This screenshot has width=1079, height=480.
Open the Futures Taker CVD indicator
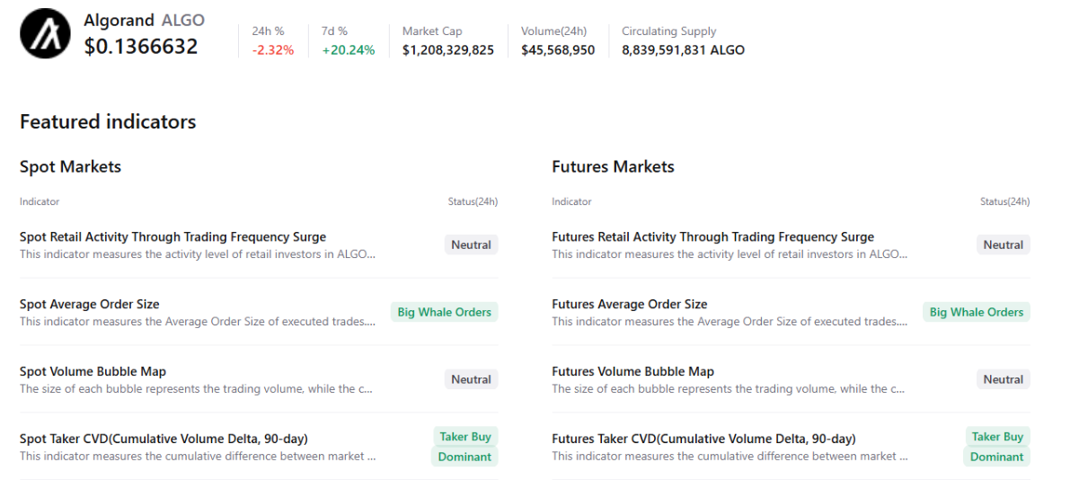pos(703,440)
